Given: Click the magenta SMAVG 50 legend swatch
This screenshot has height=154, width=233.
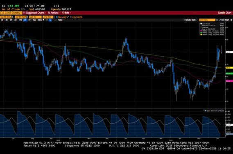Looking at the screenshot, I should tap(201, 31).
